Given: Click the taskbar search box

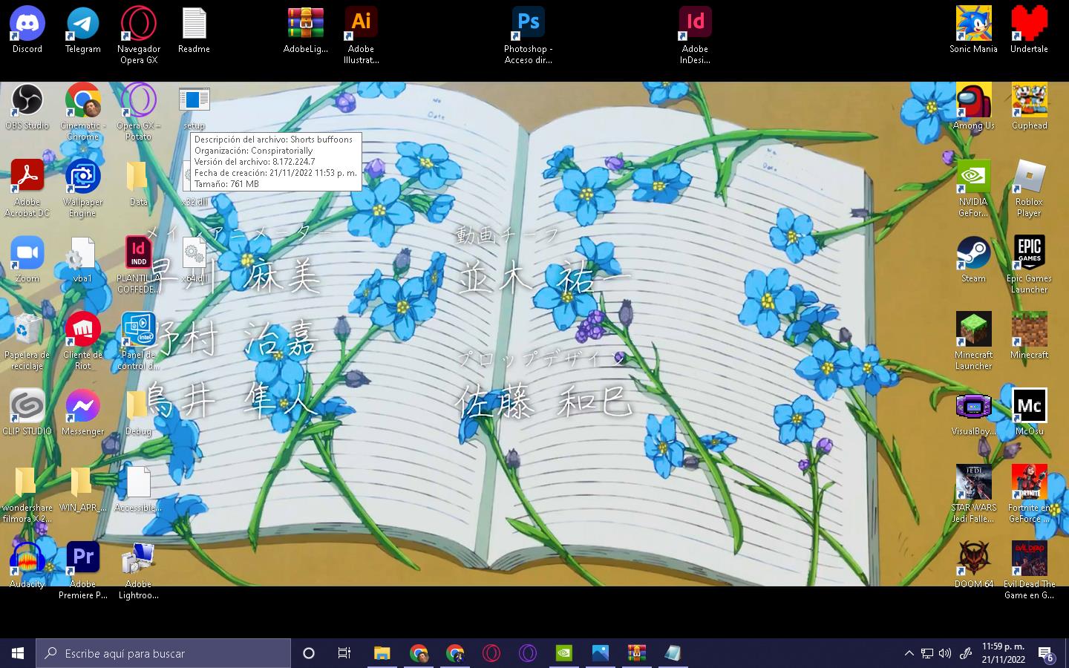Looking at the screenshot, I should pos(163,653).
